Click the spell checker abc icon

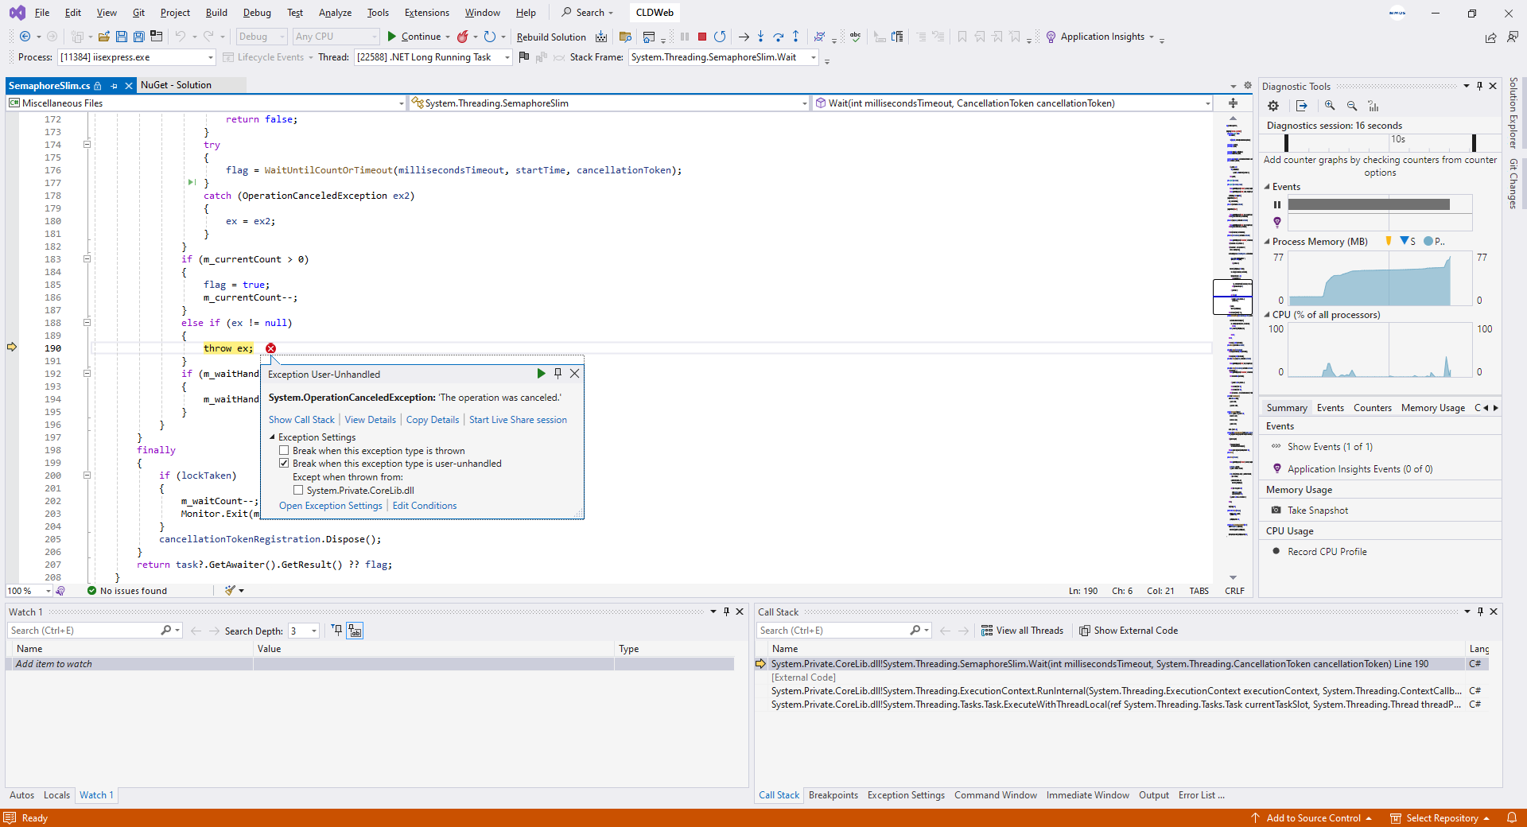(855, 37)
